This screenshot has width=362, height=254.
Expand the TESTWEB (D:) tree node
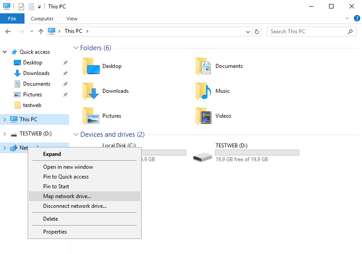[4, 134]
